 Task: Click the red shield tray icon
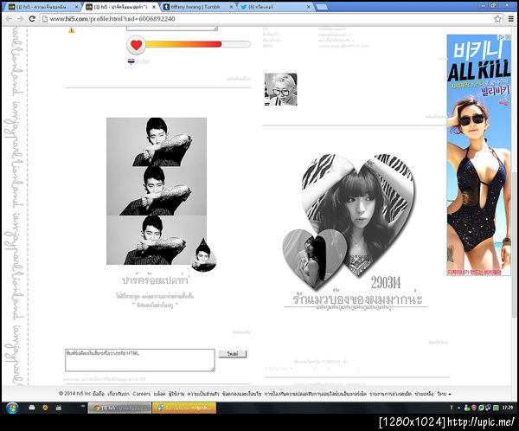474,408
